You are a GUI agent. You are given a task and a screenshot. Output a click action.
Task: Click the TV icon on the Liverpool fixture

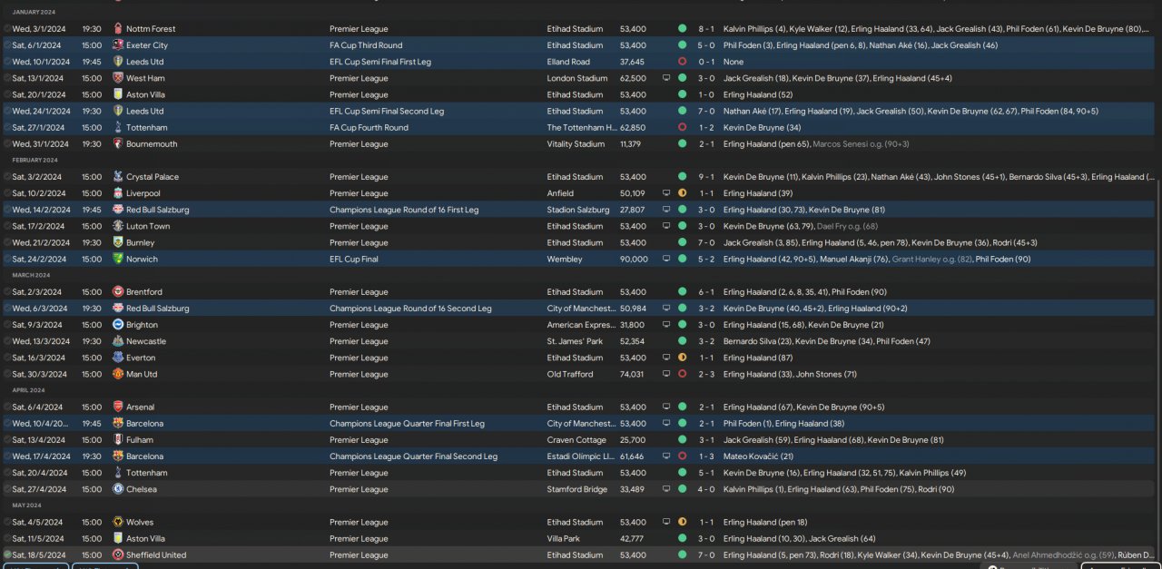tap(666, 193)
